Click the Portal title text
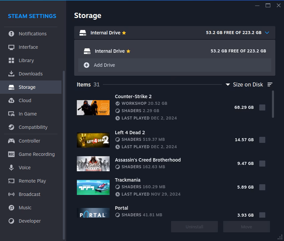 (x=121, y=208)
